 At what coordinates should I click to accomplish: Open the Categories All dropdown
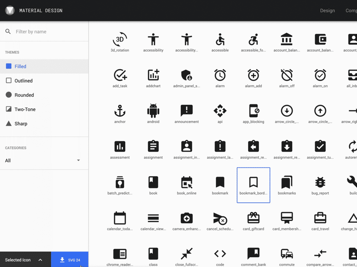[43, 160]
